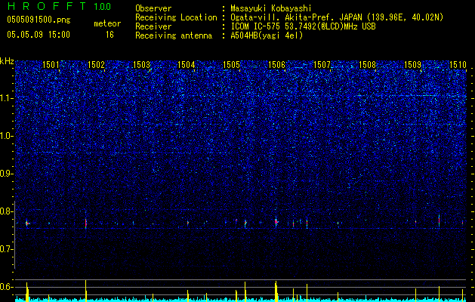
Task: Click the 1510 time marker
Action: click(458, 64)
